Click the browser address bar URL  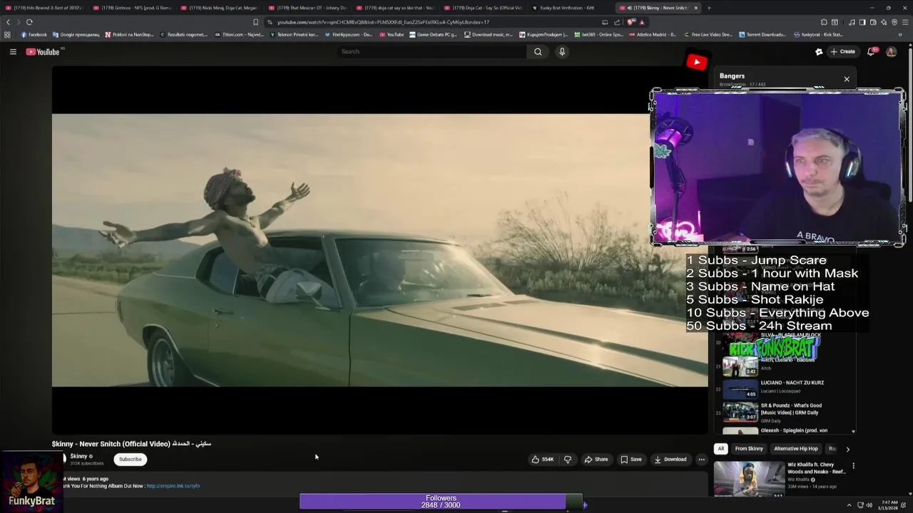pyautogui.click(x=383, y=22)
